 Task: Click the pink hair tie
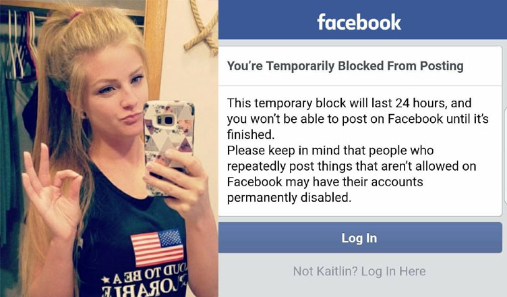tap(76, 16)
